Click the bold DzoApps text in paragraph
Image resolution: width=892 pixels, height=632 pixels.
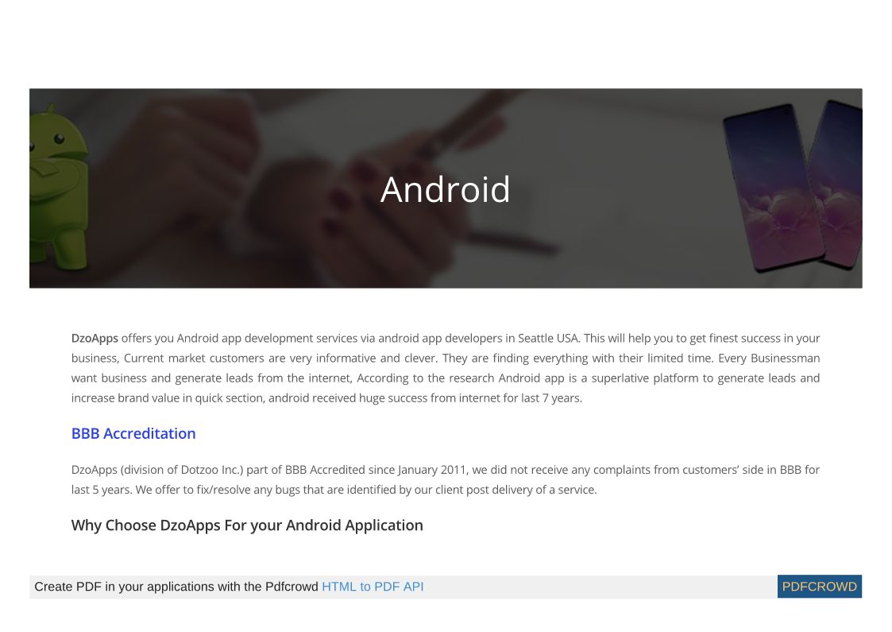pyautogui.click(x=95, y=338)
